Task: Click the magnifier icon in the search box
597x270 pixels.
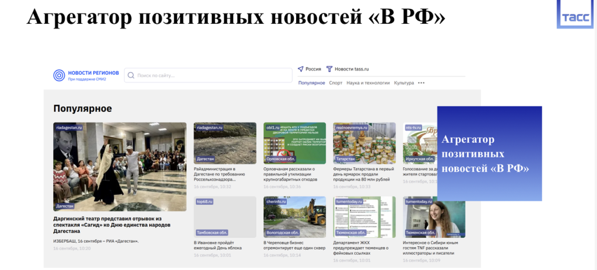Action: pyautogui.click(x=131, y=75)
